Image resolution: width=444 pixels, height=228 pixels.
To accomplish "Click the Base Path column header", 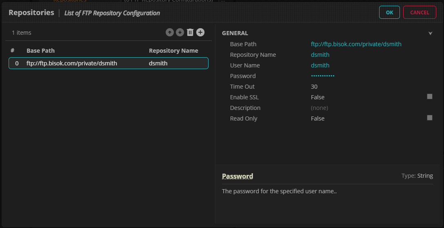I will tap(40, 51).
